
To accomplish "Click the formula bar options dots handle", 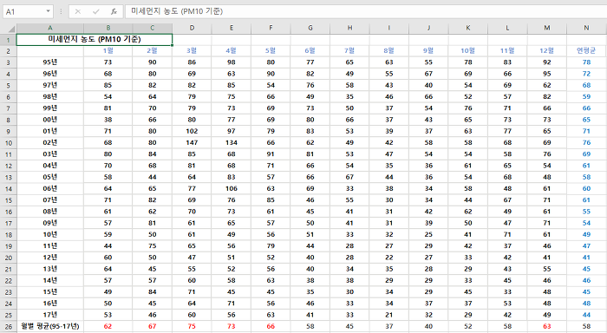I will [61, 11].
